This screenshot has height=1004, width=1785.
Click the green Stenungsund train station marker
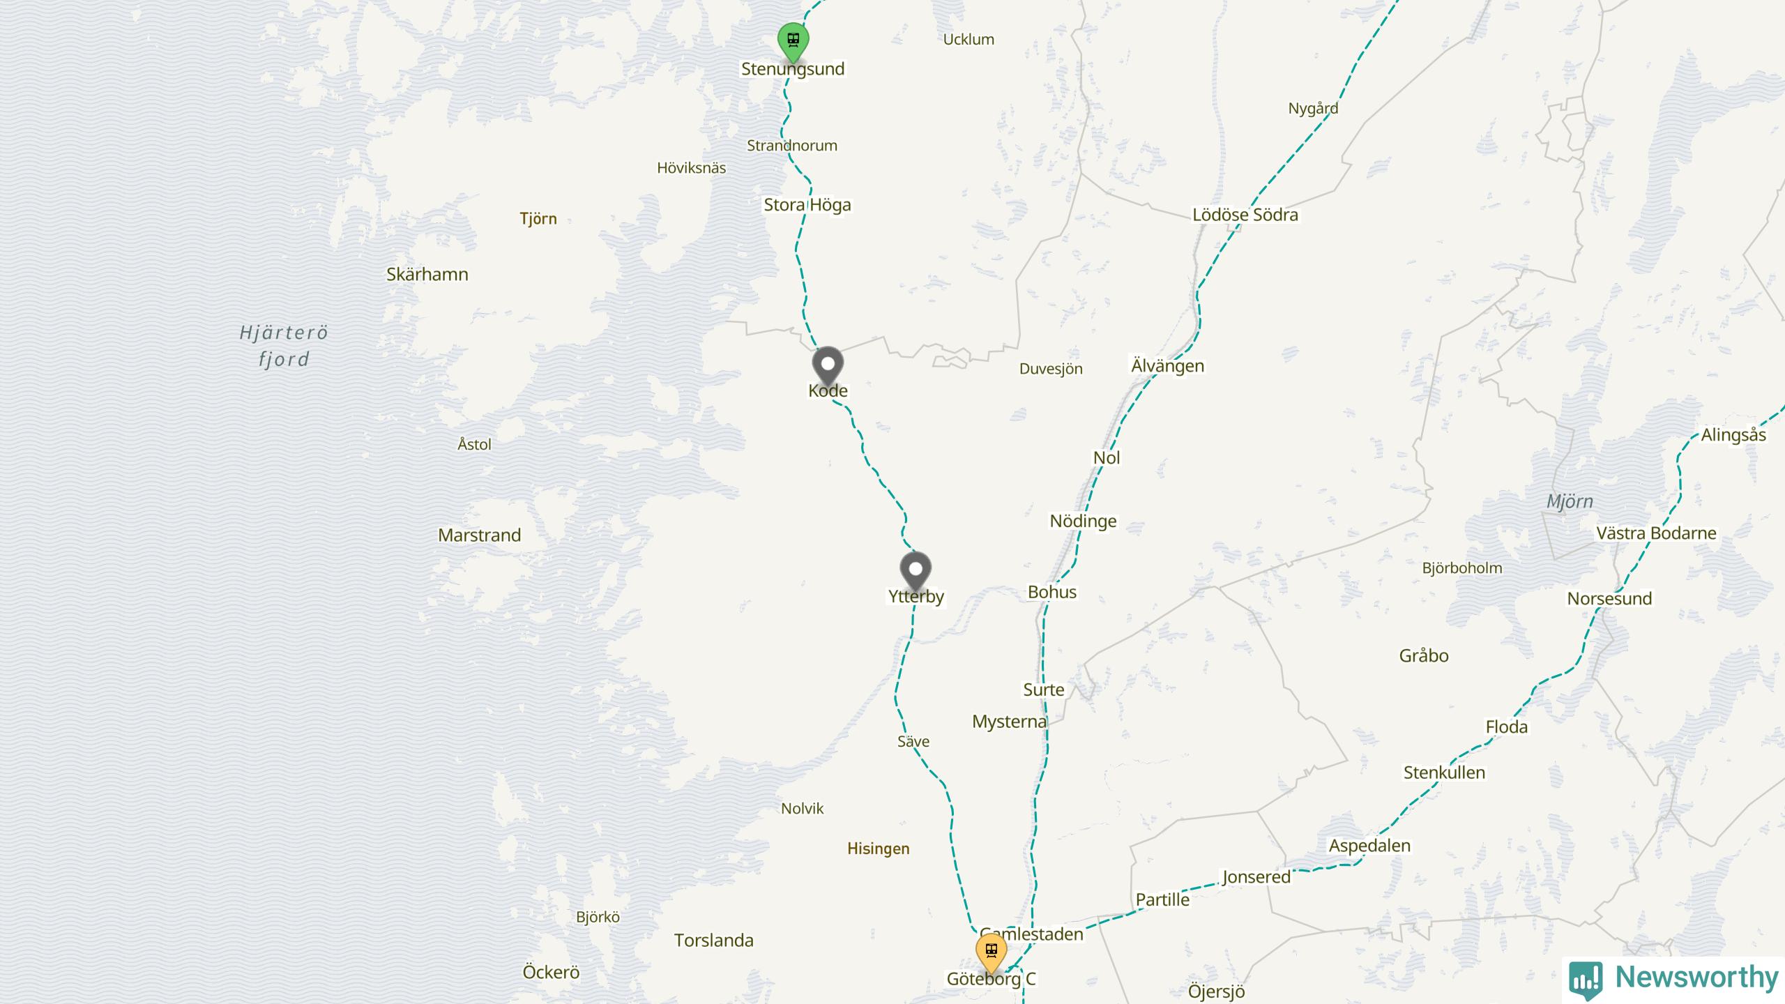click(793, 42)
